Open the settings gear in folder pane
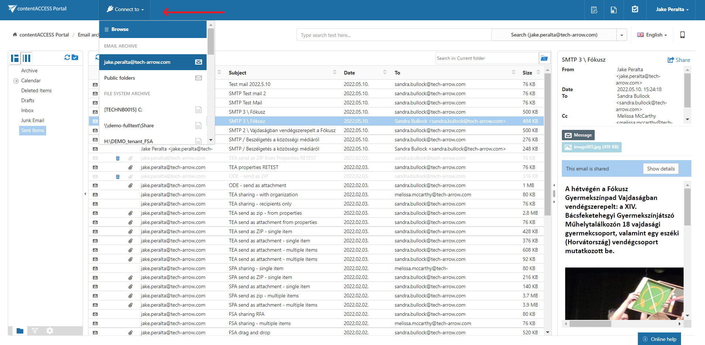Viewport: 705px width, 345px height. 50,331
